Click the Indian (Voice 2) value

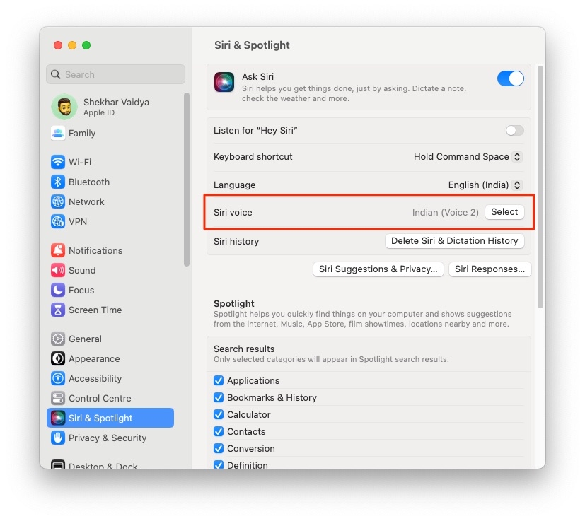click(445, 212)
